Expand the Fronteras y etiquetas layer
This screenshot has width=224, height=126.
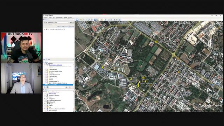point(44,95)
